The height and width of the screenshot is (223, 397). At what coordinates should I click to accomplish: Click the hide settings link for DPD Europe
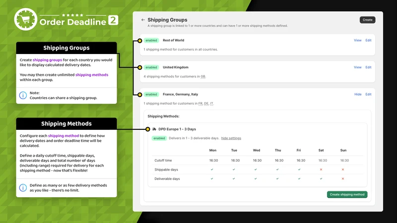(231, 138)
